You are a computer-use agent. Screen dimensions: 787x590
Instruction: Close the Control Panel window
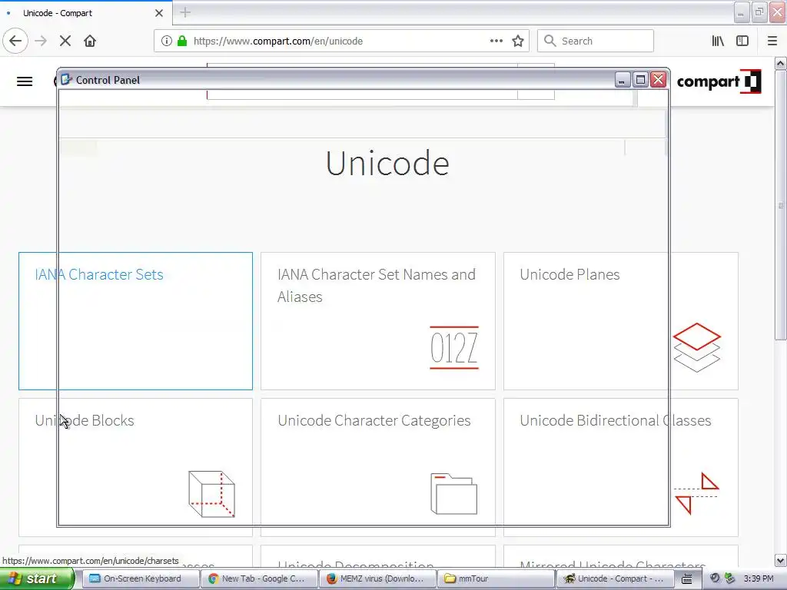pyautogui.click(x=659, y=80)
